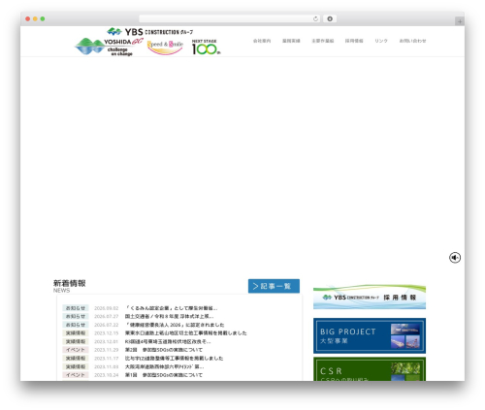485x410 pixels.
Task: Open the 第1回 参加型SDGs article
Action: click(164, 375)
